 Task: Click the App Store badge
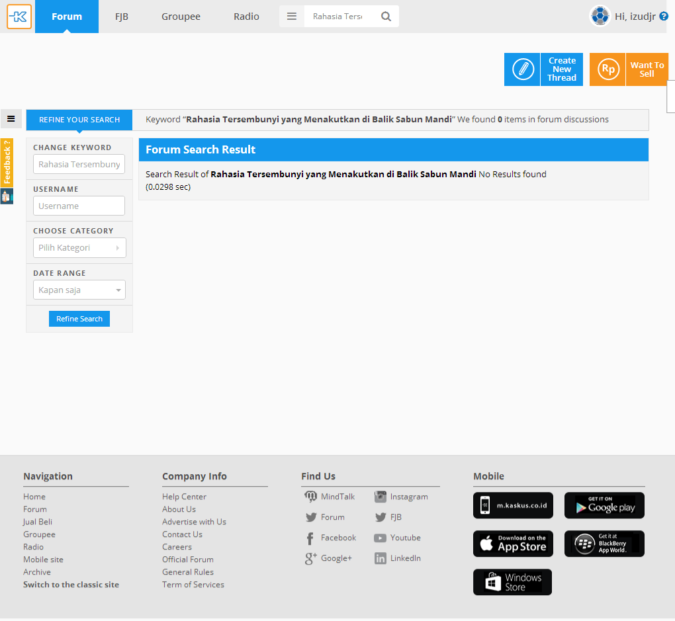(x=513, y=544)
